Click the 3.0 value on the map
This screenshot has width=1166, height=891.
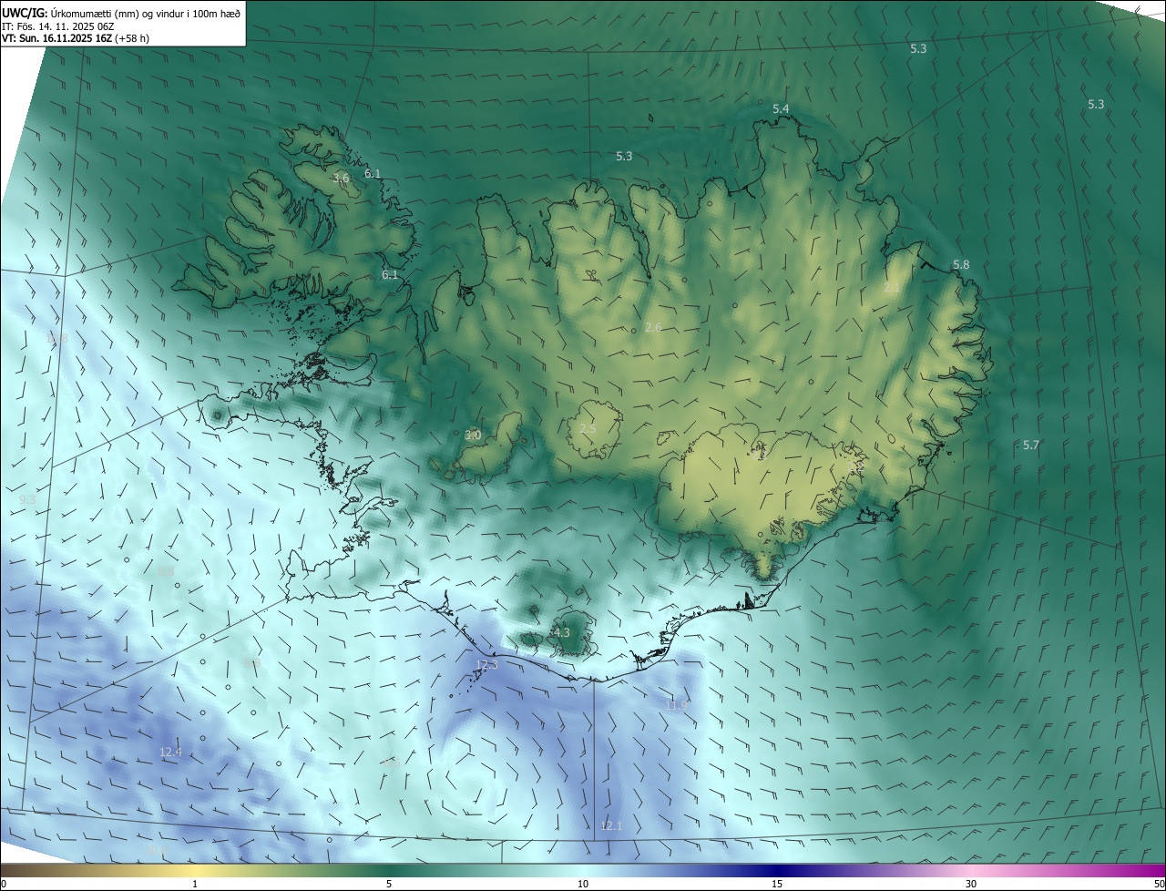tap(473, 435)
